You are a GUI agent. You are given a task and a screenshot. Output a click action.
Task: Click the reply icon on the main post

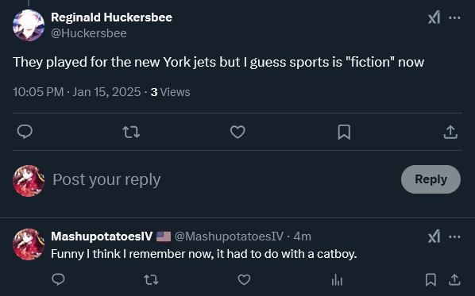tap(25, 132)
